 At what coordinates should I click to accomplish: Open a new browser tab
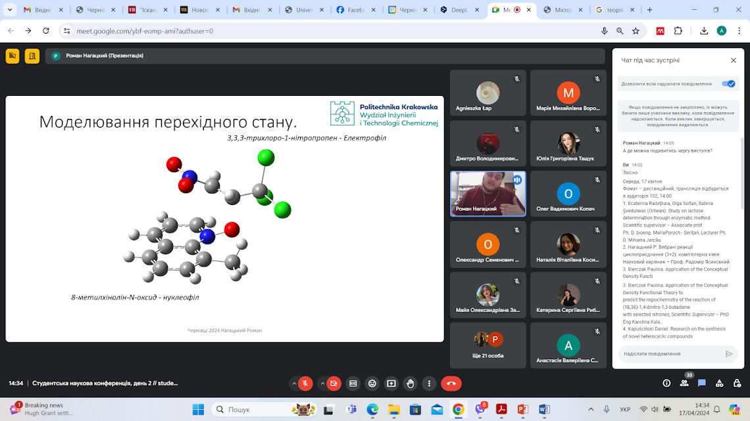(x=649, y=10)
